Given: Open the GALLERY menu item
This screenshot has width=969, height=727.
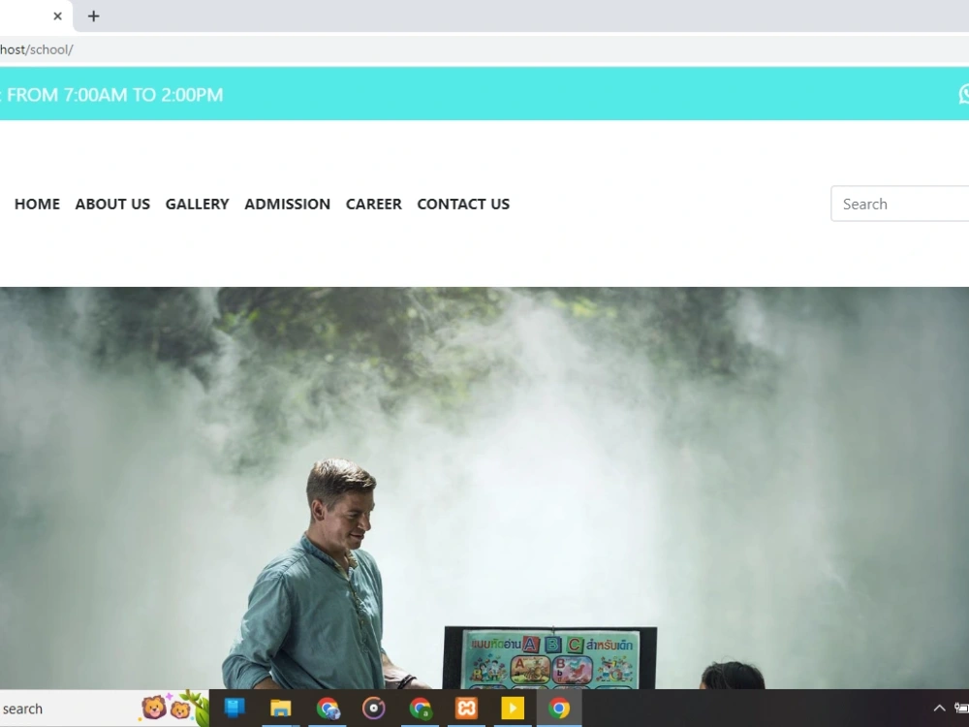Looking at the screenshot, I should coord(197,204).
